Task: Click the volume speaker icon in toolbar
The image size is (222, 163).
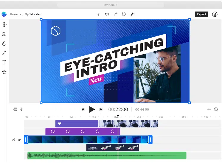Action: point(107,14)
